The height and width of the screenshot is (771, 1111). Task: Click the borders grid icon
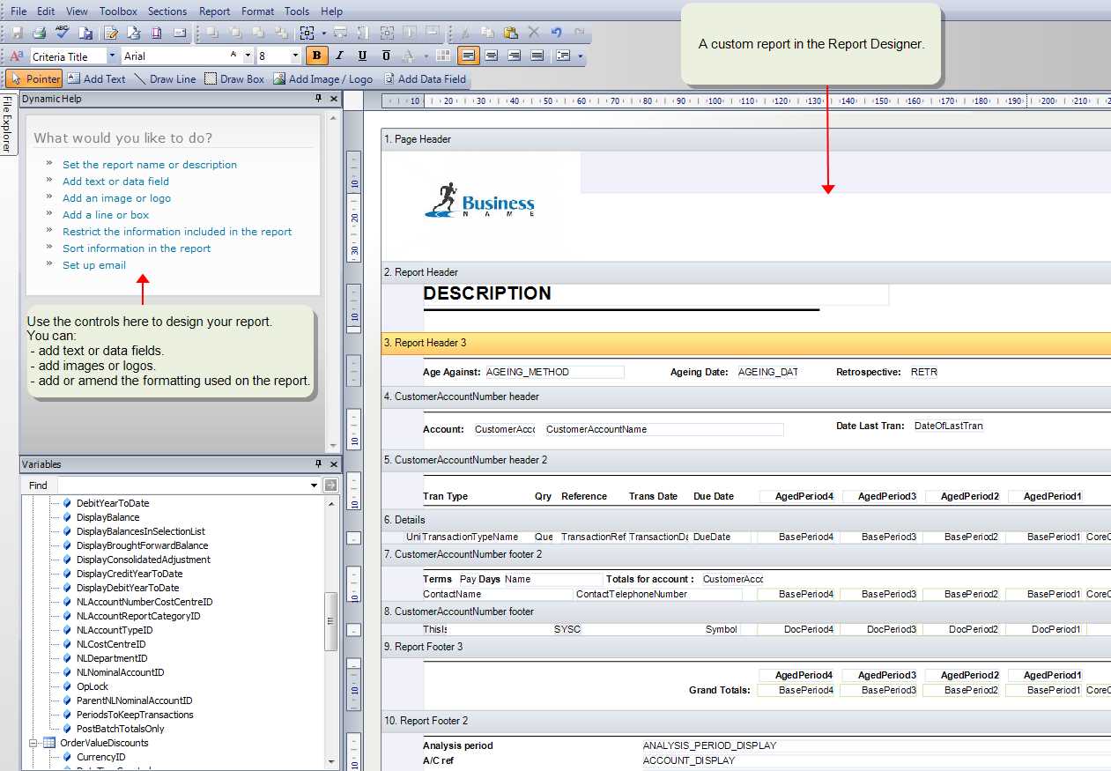[x=443, y=56]
